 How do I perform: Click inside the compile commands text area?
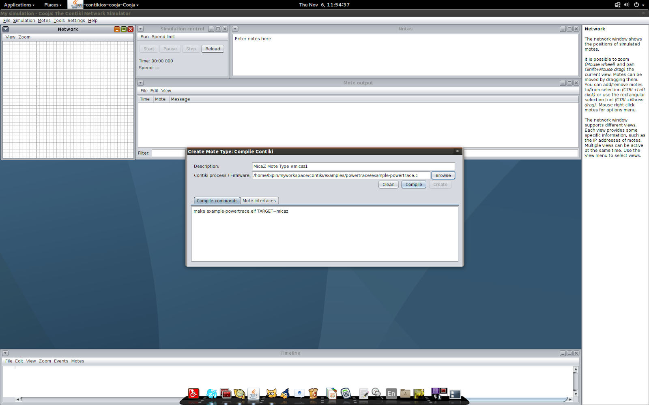(325, 234)
